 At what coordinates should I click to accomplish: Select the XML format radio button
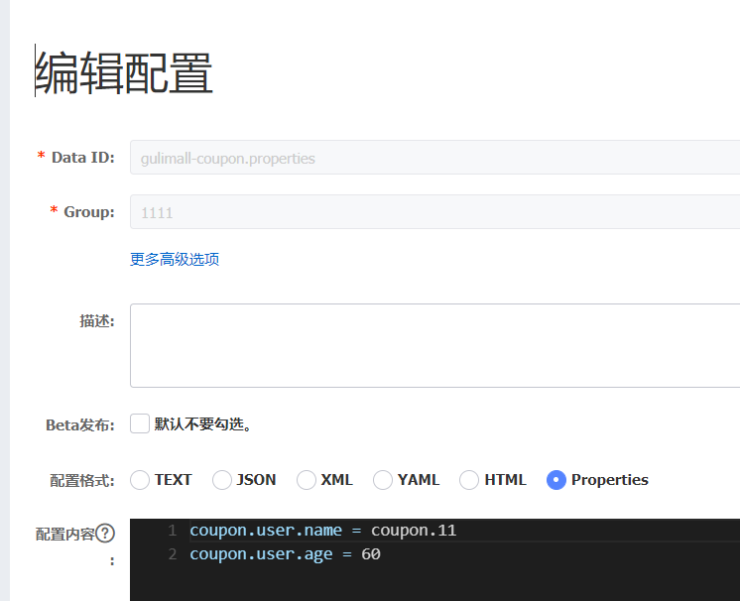(x=307, y=480)
